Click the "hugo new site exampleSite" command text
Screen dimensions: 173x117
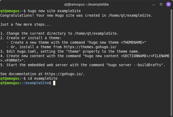pos(54,11)
